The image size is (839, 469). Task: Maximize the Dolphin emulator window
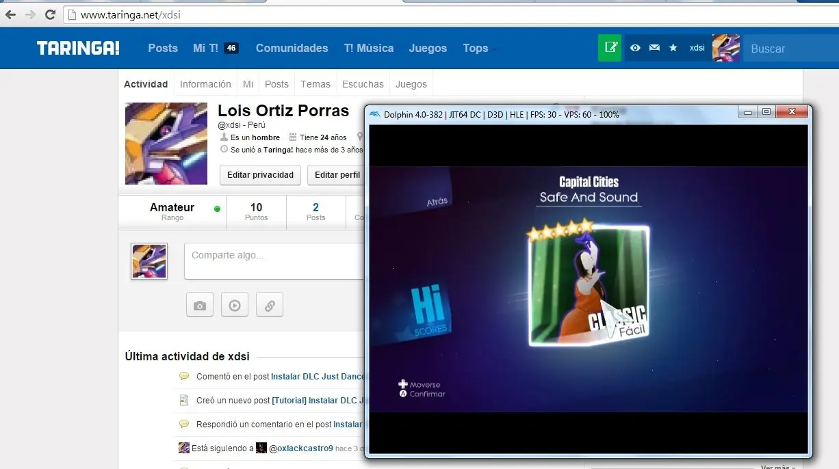pyautogui.click(x=766, y=112)
